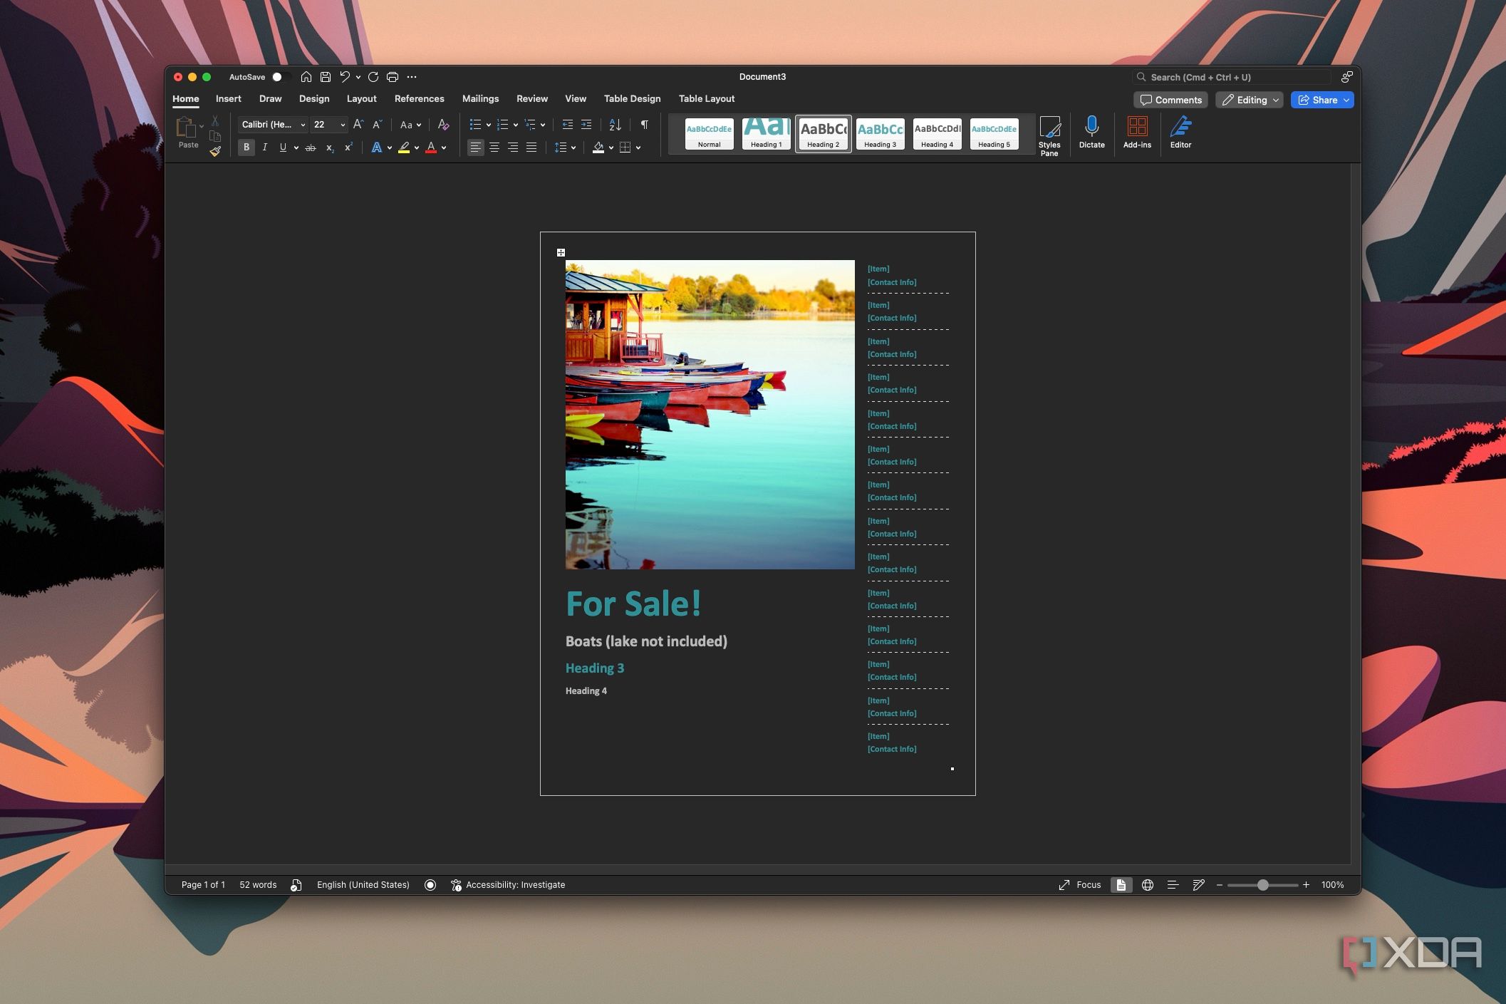Click the Print icon in the title bar
1506x1004 pixels.
[393, 77]
